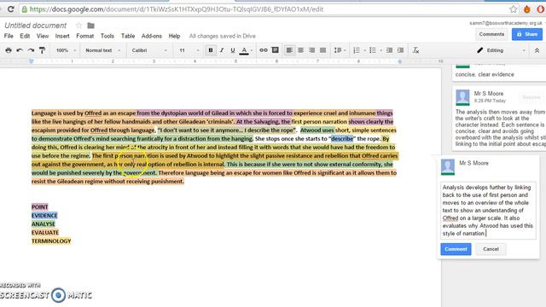546x307 pixels.
Task: Apply a numbered list
Action: pyautogui.click(x=357, y=50)
